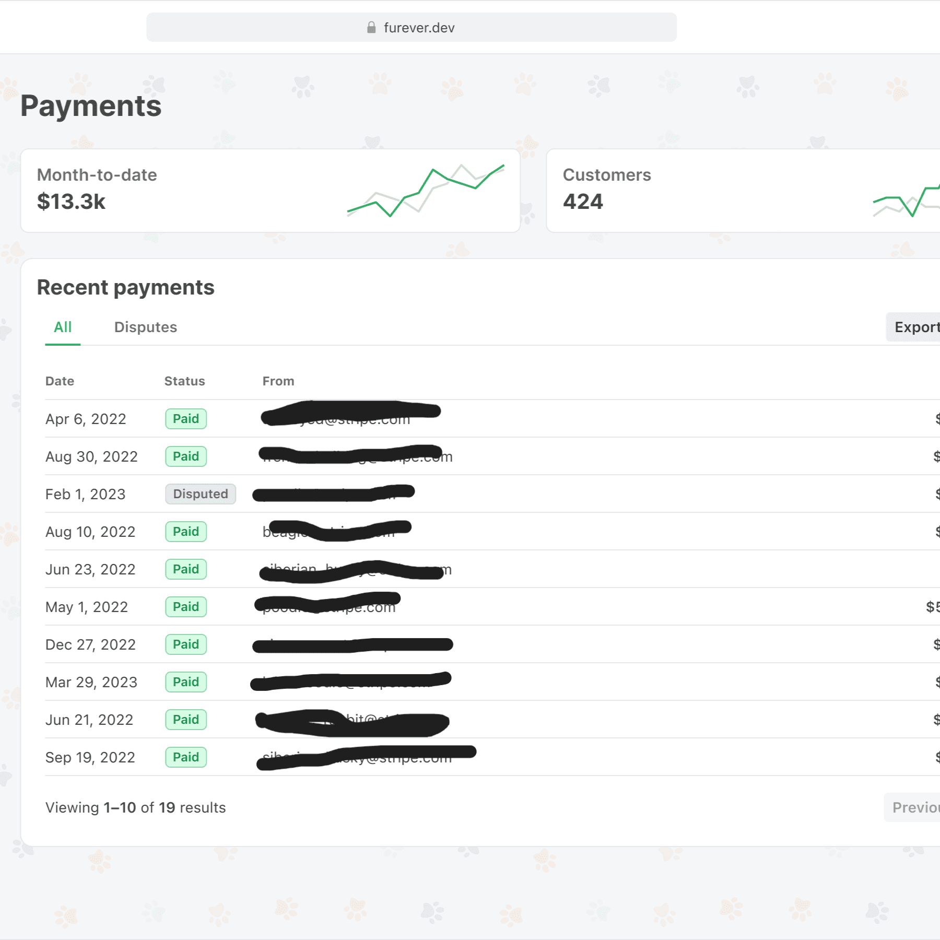This screenshot has height=940, width=940.
Task: Click the Disputed badge on Feb 1, 2023
Action: pos(201,494)
